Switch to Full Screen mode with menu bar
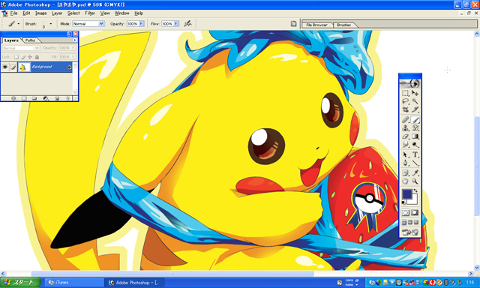The height and width of the screenshot is (288, 480). coord(410,223)
